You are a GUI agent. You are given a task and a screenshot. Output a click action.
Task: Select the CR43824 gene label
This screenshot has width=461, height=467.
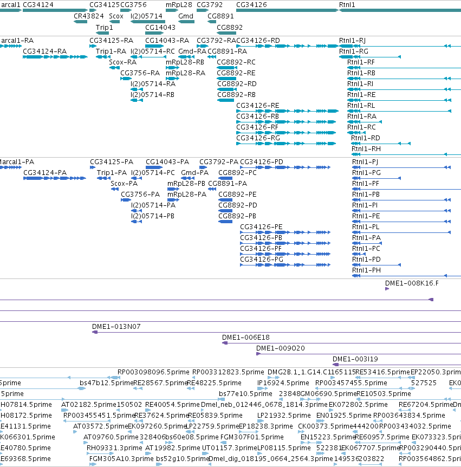89,16
